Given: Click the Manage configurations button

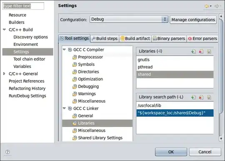Looking at the screenshot, I should pos(193,20).
